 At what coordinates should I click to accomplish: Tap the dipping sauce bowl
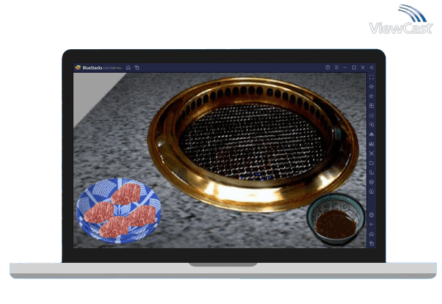click(336, 219)
